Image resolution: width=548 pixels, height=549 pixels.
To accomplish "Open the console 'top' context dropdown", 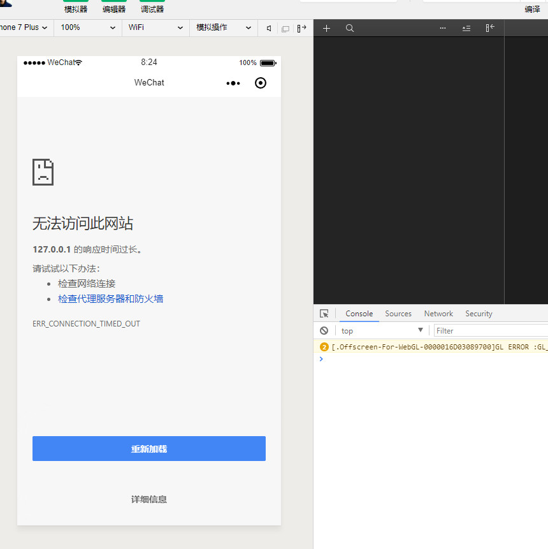I will tap(382, 330).
